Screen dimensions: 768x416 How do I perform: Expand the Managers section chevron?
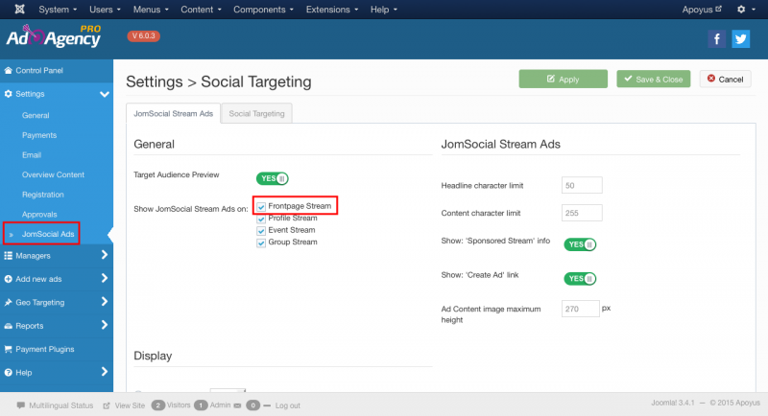105,255
